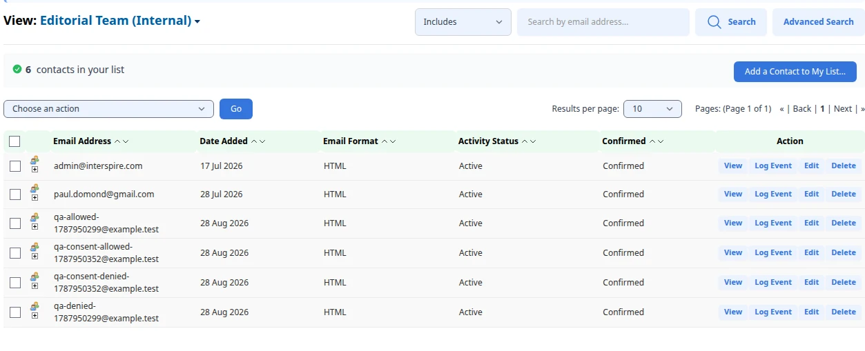The width and height of the screenshot is (865, 351).
Task: Click Add a Contact to My List
Action: coord(795,72)
